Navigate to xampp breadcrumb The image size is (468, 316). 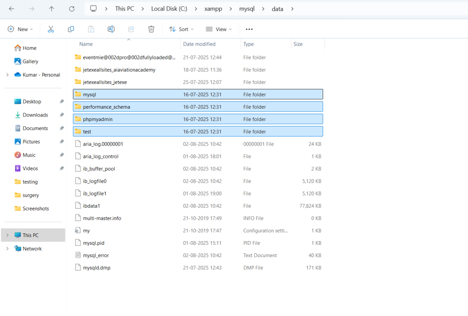[x=213, y=9]
